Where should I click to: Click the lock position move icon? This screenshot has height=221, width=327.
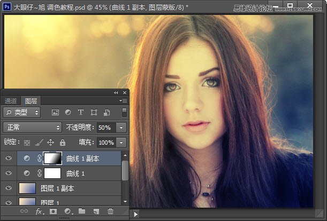(x=51, y=143)
